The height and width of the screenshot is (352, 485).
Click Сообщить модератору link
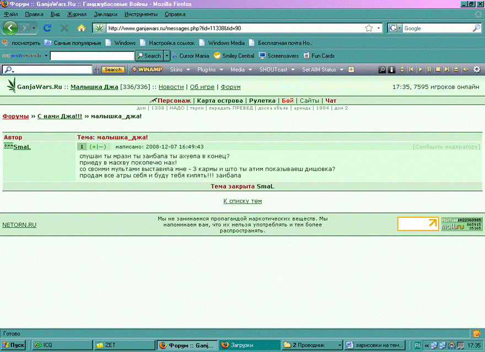click(446, 147)
